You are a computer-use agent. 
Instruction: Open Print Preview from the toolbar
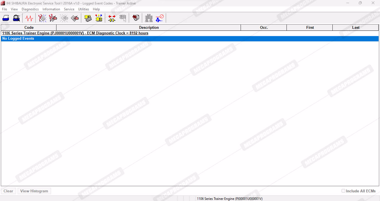(16, 18)
